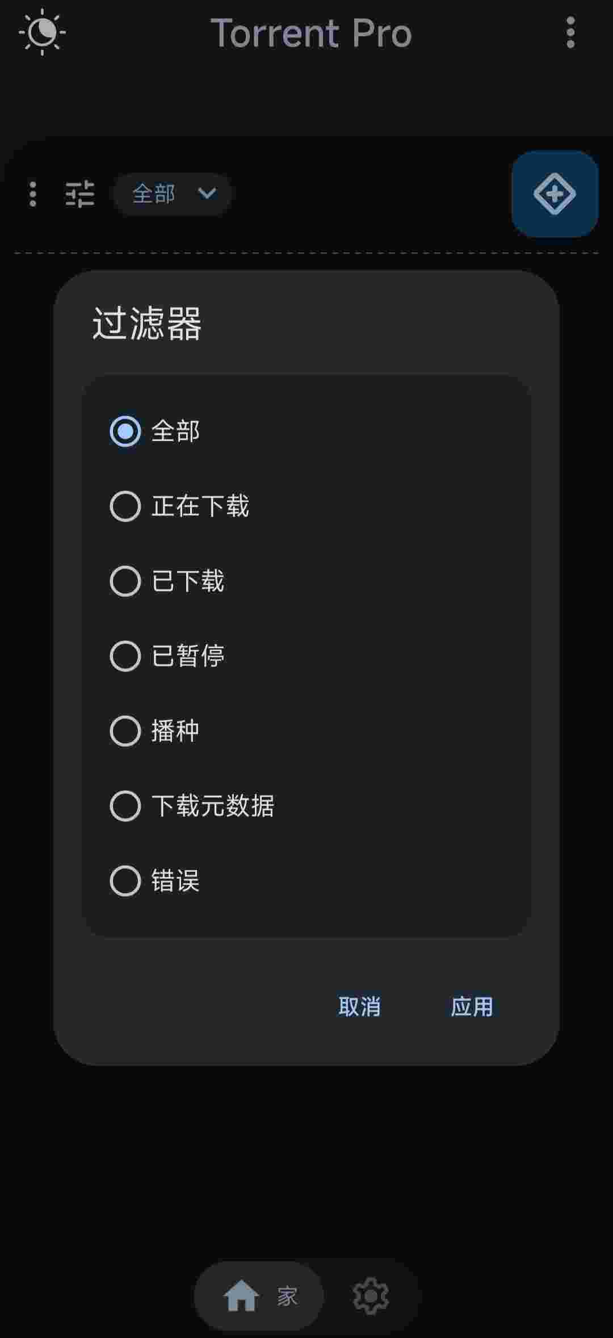Click the chevron arrow next to 全部
The height and width of the screenshot is (1338, 613).
click(x=207, y=194)
